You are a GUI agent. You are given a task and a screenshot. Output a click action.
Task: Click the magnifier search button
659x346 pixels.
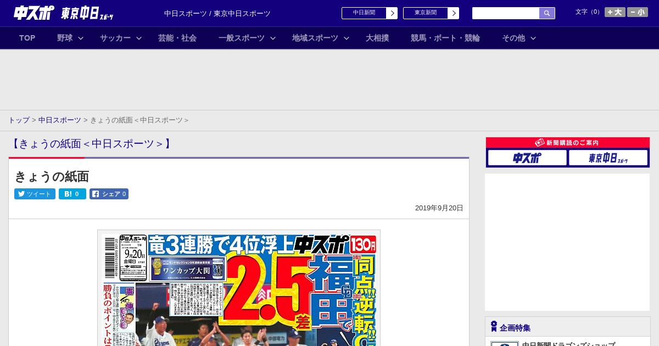(x=547, y=13)
